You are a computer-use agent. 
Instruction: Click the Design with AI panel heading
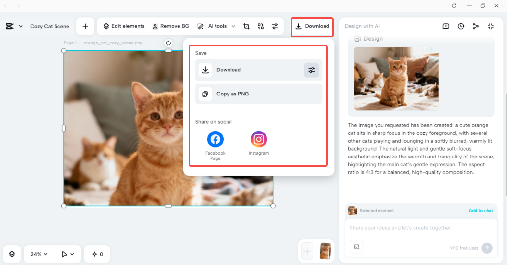pyautogui.click(x=362, y=26)
